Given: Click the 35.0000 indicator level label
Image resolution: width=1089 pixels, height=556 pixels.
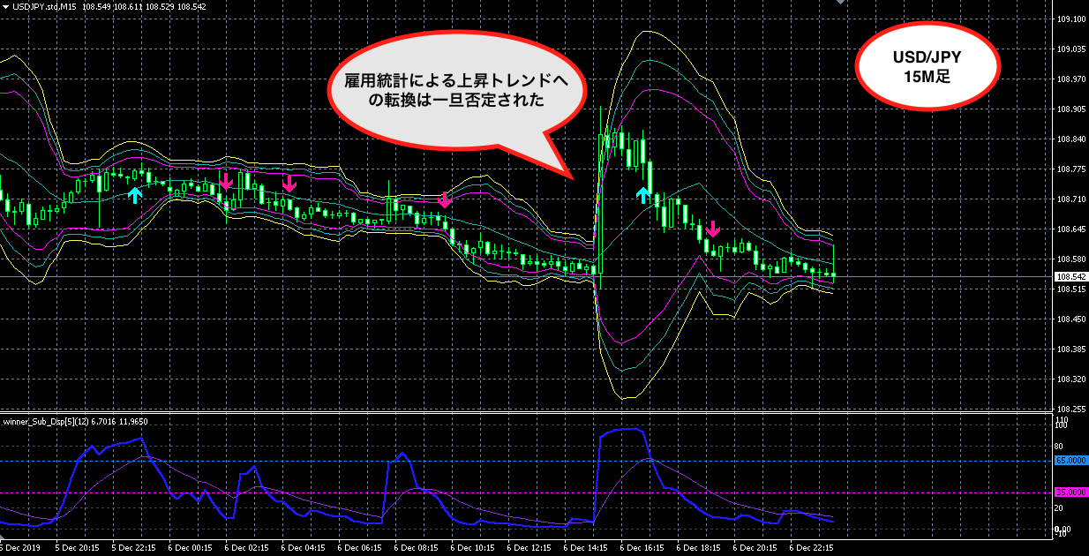Looking at the screenshot, I should tap(1070, 492).
